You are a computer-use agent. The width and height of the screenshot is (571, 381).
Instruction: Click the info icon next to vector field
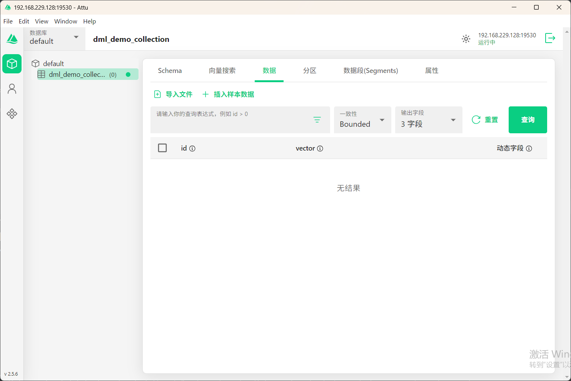click(x=321, y=148)
